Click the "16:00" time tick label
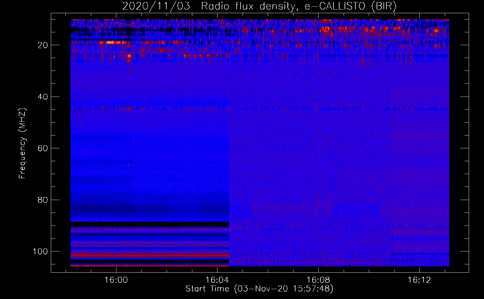 (116, 280)
